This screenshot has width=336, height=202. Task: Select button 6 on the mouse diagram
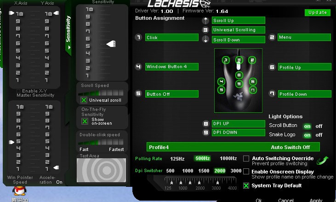coord(252,81)
